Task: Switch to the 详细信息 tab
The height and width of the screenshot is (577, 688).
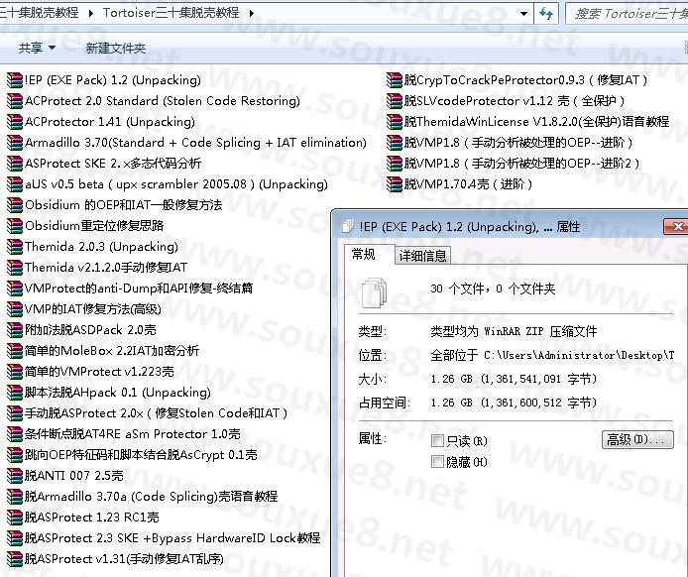Action: coord(422,256)
